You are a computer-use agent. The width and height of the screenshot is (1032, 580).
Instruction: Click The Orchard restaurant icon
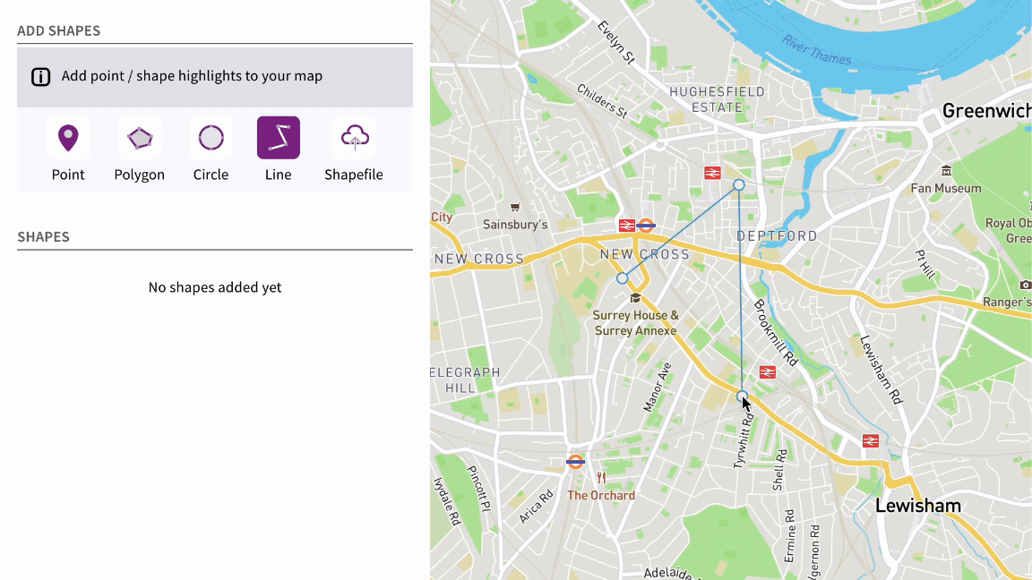[601, 478]
